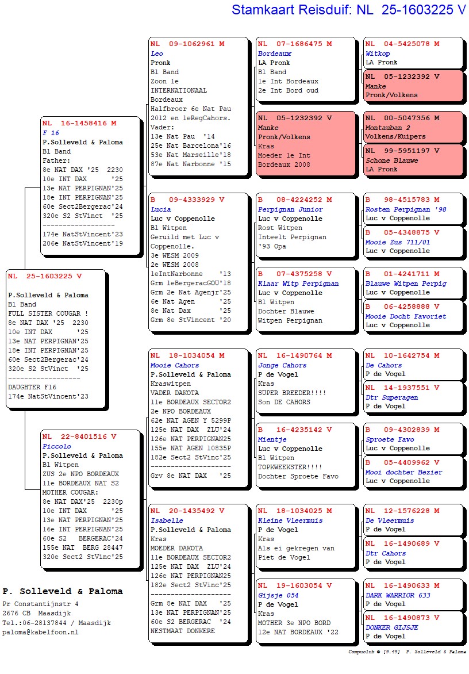The image size is (469, 674).
Task: Select the pink Schone Blauwe entry
Action: tap(412, 160)
